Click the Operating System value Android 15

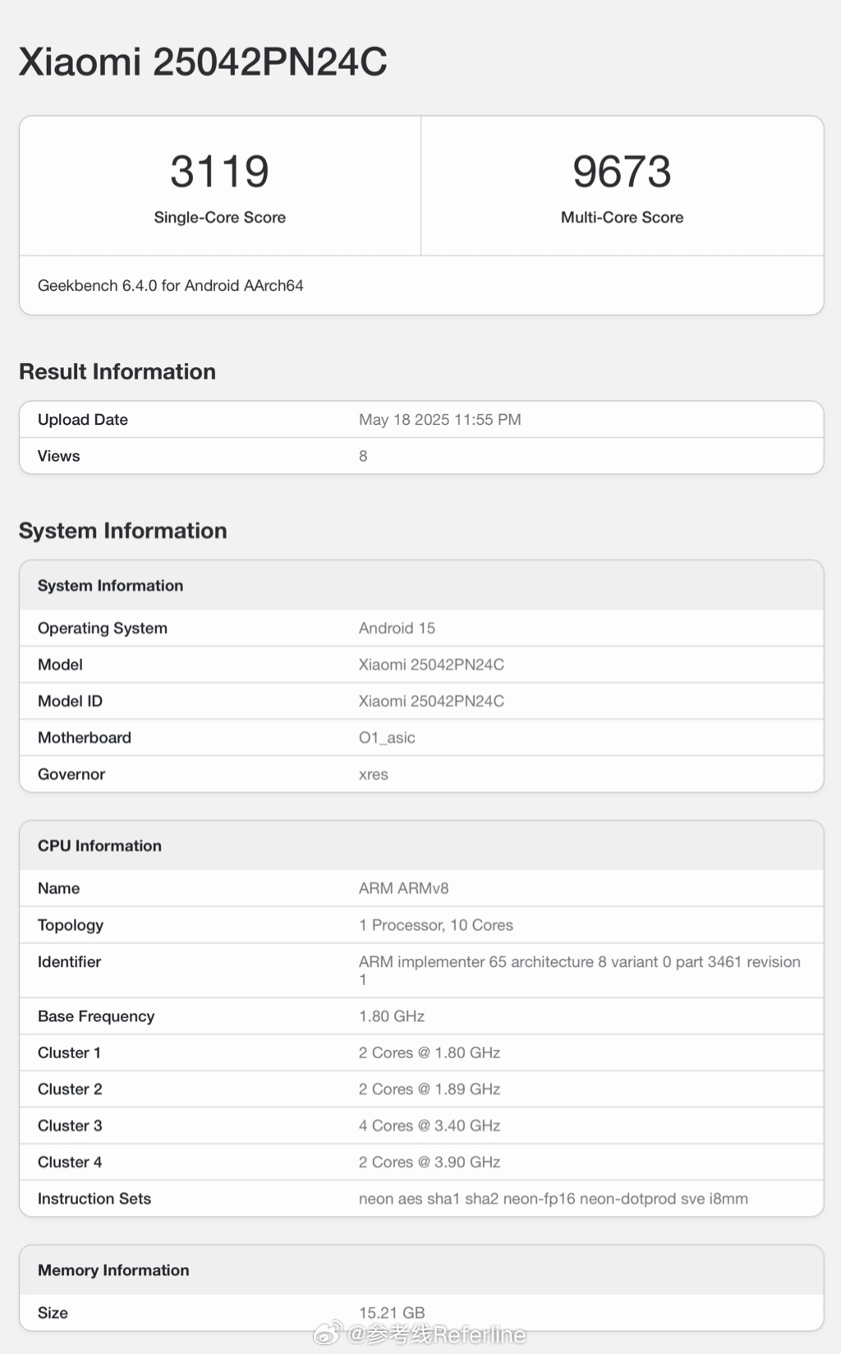pyautogui.click(x=397, y=629)
